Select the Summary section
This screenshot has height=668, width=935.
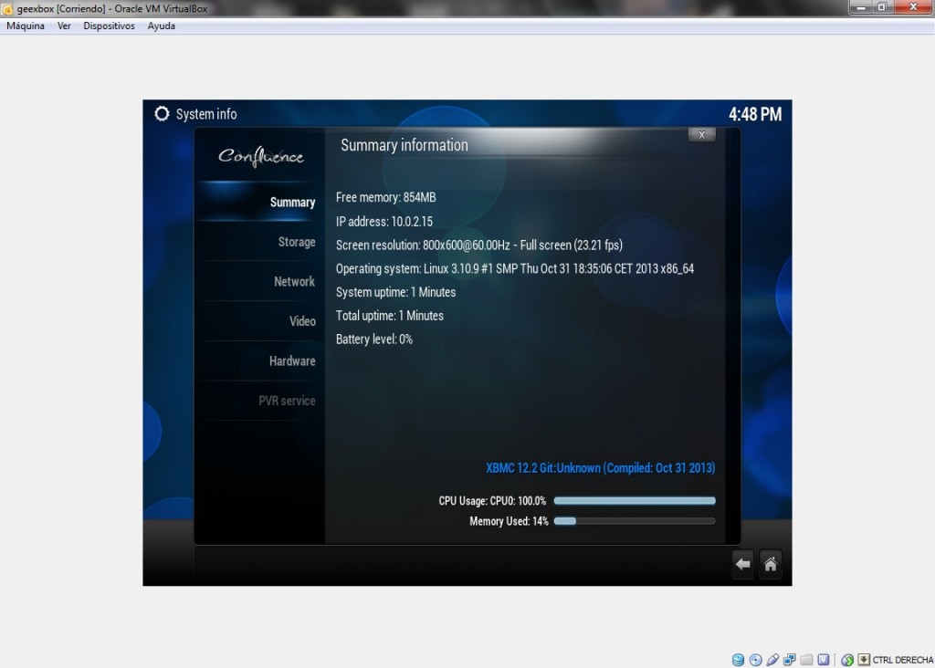coord(292,203)
